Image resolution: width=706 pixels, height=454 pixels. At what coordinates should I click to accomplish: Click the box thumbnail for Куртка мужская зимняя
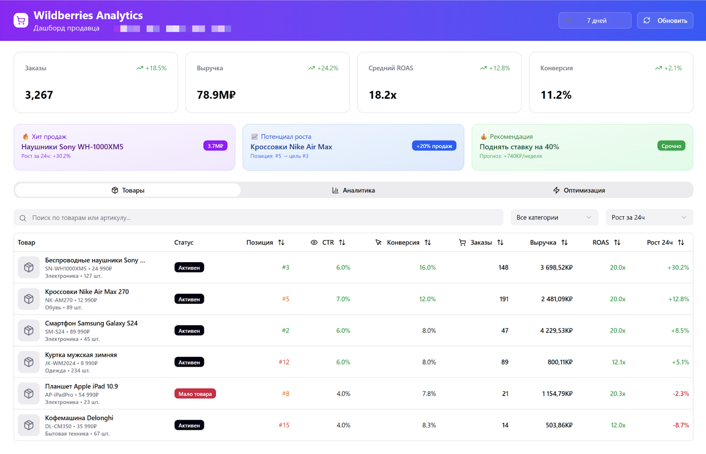click(29, 362)
